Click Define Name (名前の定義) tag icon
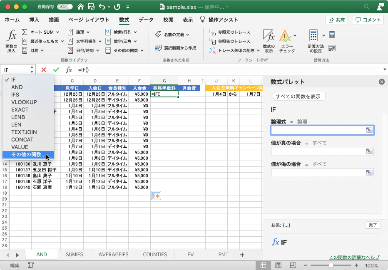Viewport: 388px width, 270px height. point(158,35)
